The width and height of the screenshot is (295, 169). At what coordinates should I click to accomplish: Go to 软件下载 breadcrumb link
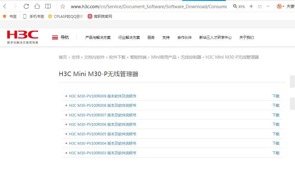(x=117, y=57)
